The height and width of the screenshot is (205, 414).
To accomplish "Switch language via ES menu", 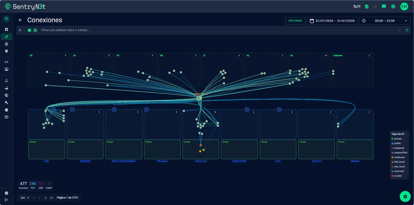I will (357, 6).
